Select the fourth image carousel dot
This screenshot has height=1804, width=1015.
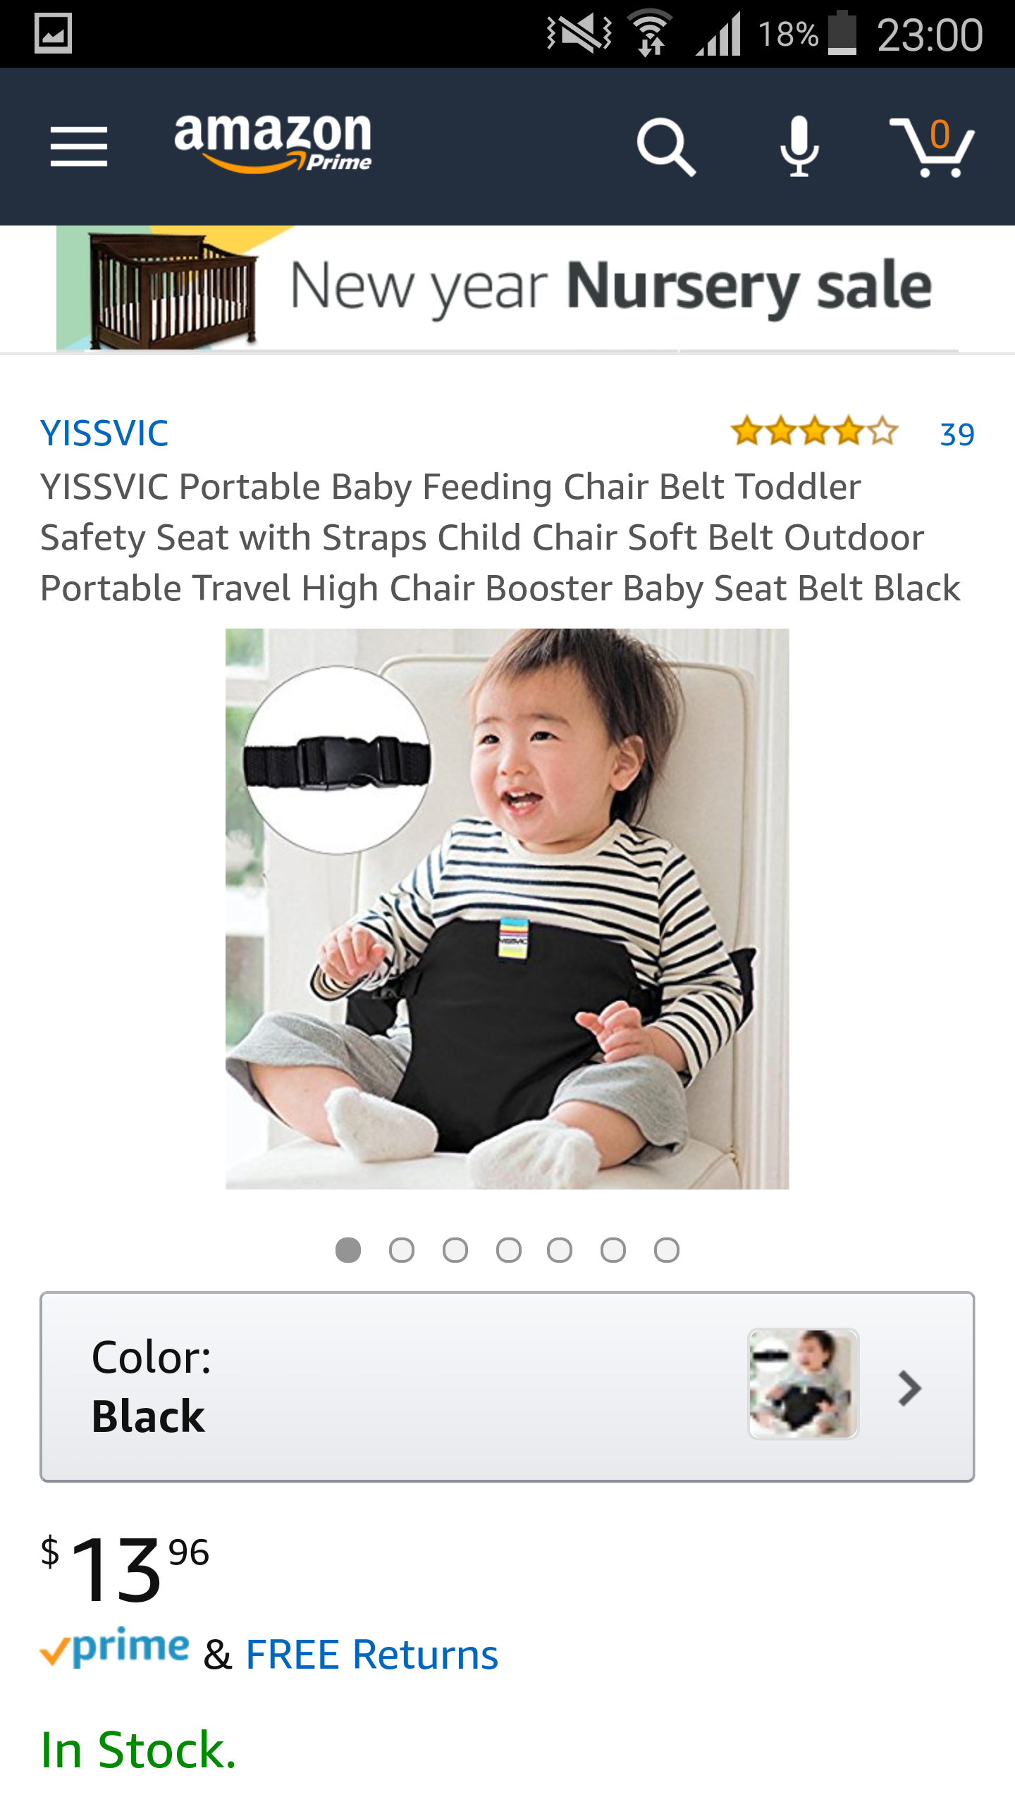509,1250
